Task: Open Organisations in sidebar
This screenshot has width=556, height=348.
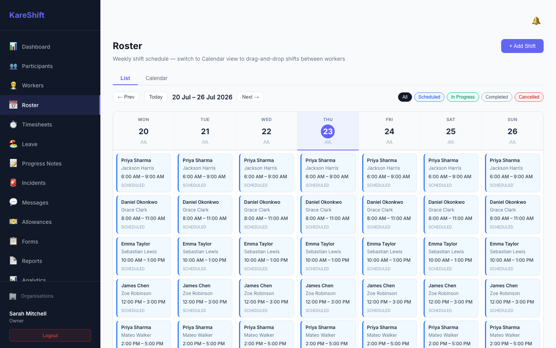Action: pyautogui.click(x=50, y=296)
